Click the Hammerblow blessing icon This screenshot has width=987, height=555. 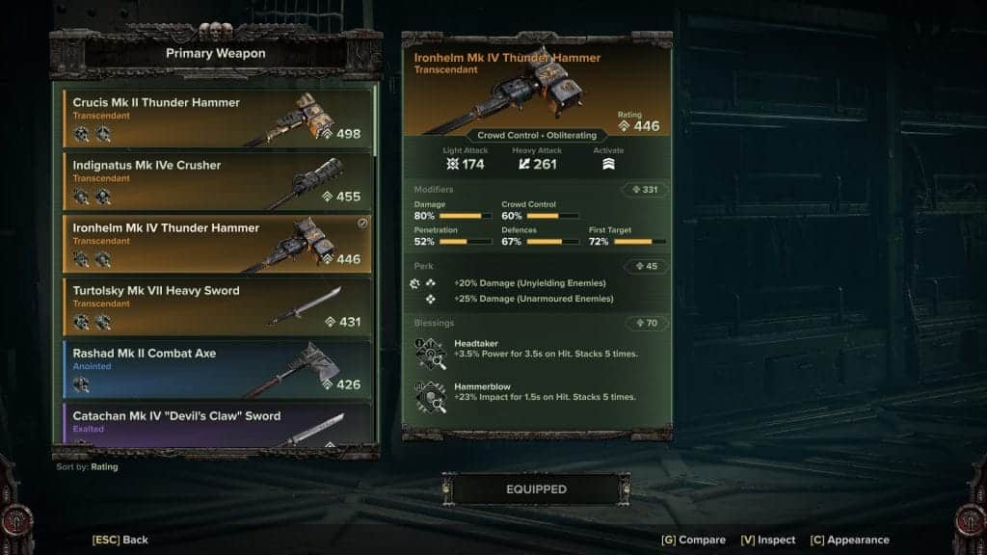(431, 396)
